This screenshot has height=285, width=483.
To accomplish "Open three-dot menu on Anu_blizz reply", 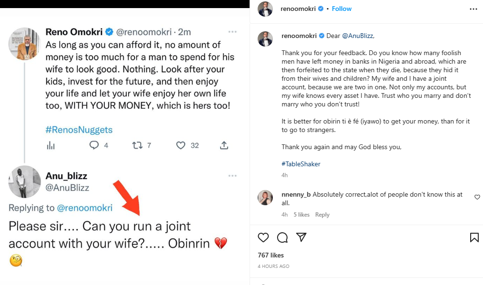I will point(232,176).
